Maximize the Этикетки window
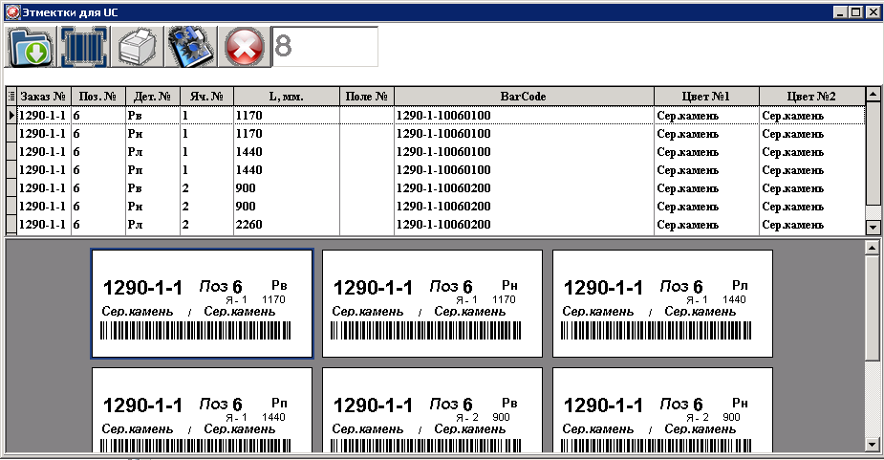The image size is (884, 460). pos(855,12)
